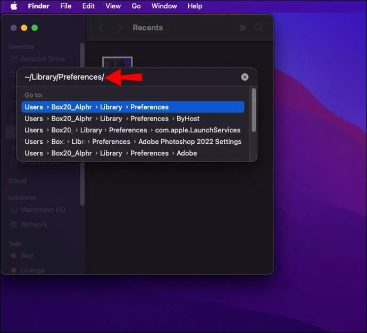
Task: Choose the suggestion ending in Adobe
Action: [133, 153]
